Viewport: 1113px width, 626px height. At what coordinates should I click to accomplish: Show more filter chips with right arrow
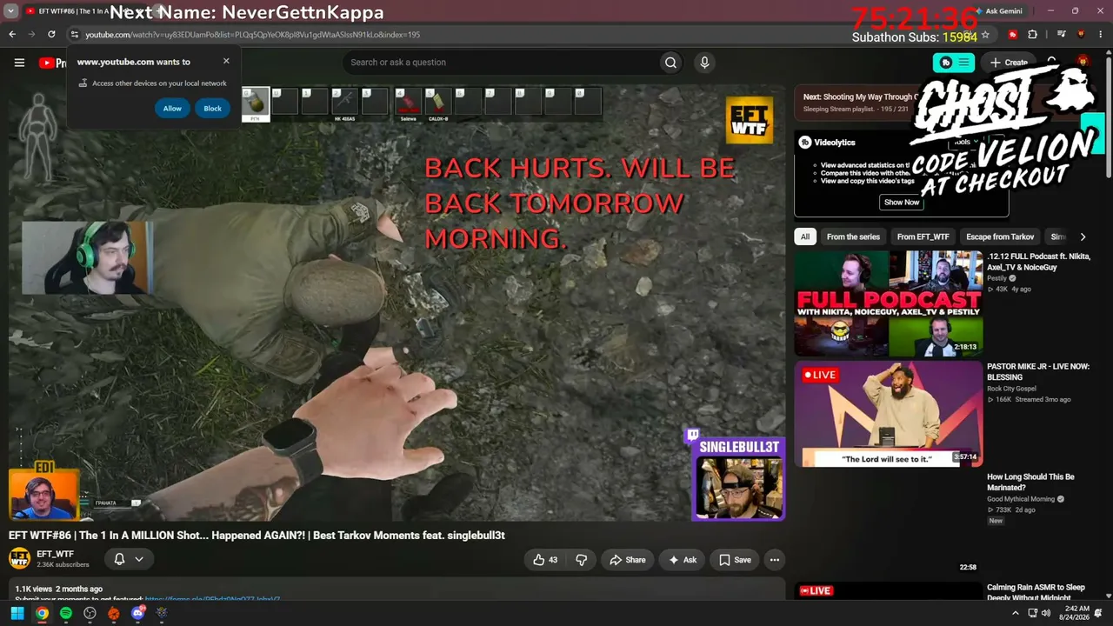pos(1083,236)
